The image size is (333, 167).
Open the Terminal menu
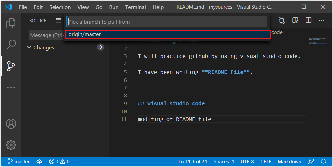pos(136,7)
